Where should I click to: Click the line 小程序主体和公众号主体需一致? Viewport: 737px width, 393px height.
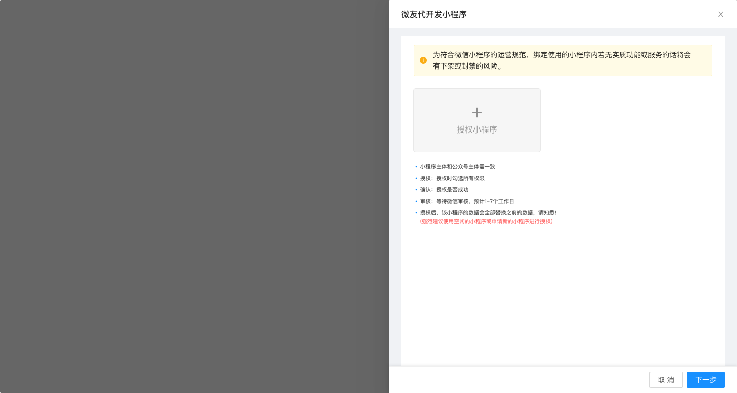(458, 167)
